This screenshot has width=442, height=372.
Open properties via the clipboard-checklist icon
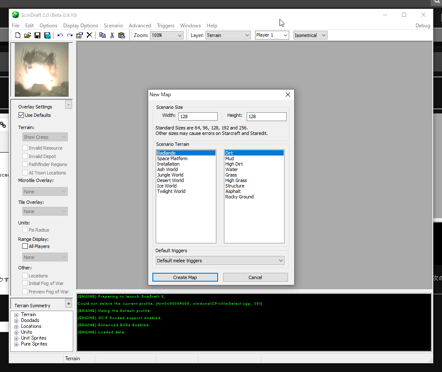point(80,35)
